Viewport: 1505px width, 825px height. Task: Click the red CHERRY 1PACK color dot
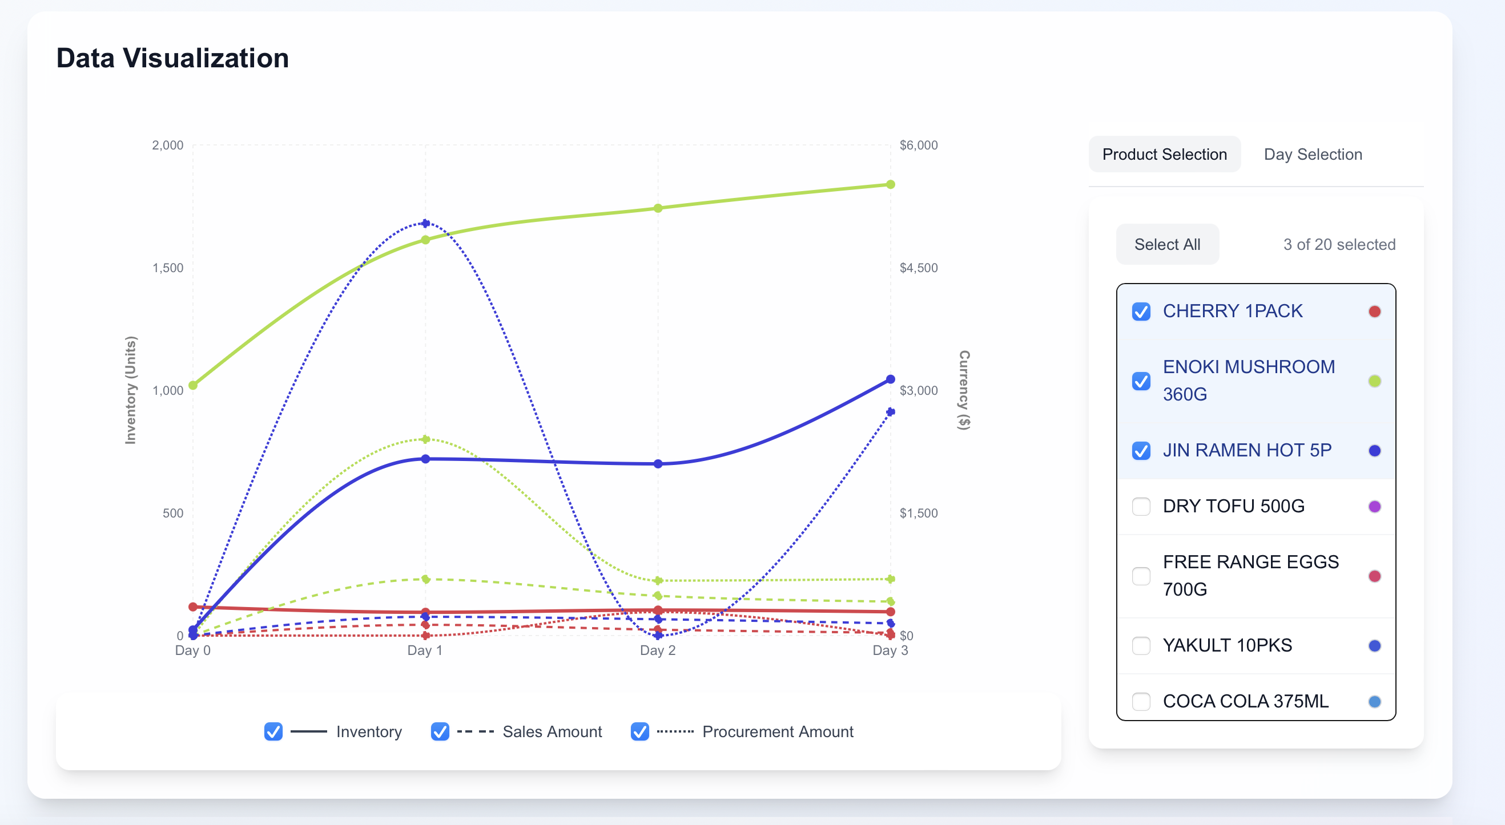1374,311
